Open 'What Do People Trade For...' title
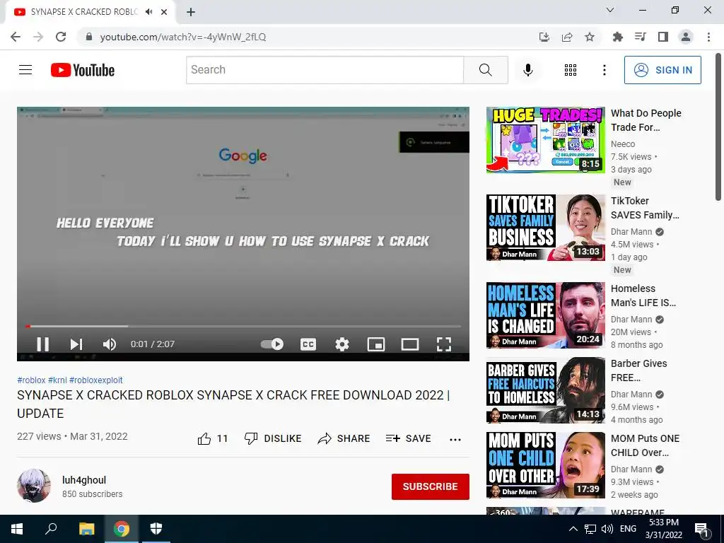 click(646, 120)
